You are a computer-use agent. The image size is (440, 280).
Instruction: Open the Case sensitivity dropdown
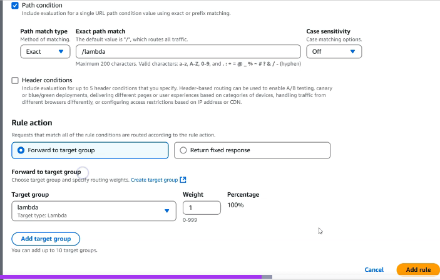pos(334,52)
